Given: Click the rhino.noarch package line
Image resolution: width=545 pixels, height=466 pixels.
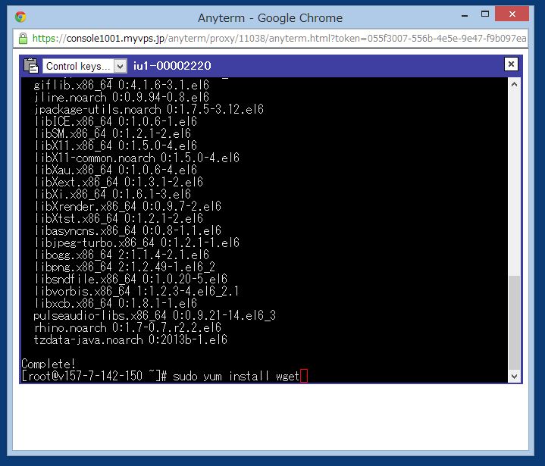Looking at the screenshot, I should [x=127, y=327].
